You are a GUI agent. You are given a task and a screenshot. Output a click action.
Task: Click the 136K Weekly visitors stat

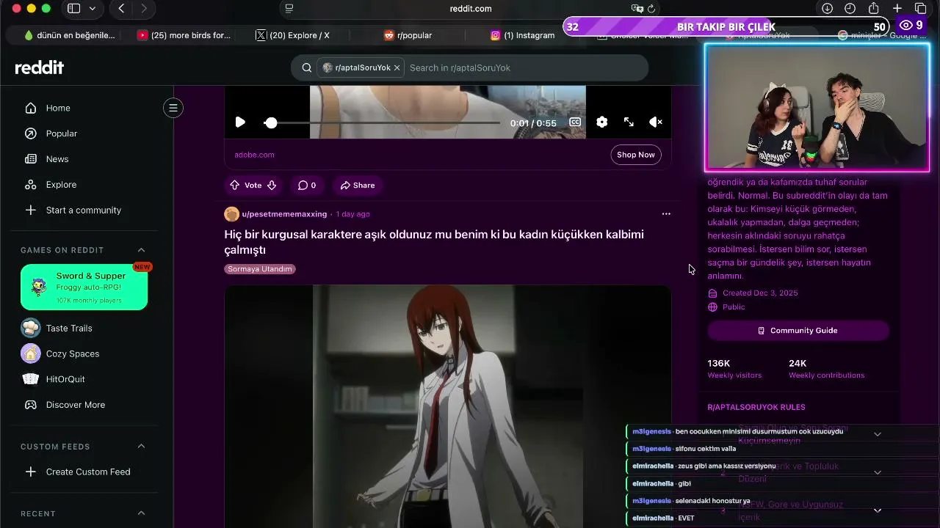coord(734,369)
